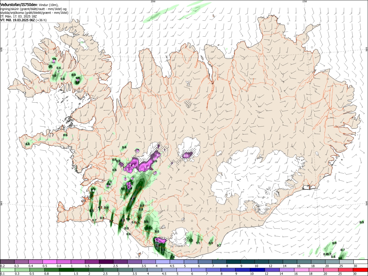Click the 2.4 snowfall value on the map
This screenshot has width=368, height=276.
coord(132,165)
